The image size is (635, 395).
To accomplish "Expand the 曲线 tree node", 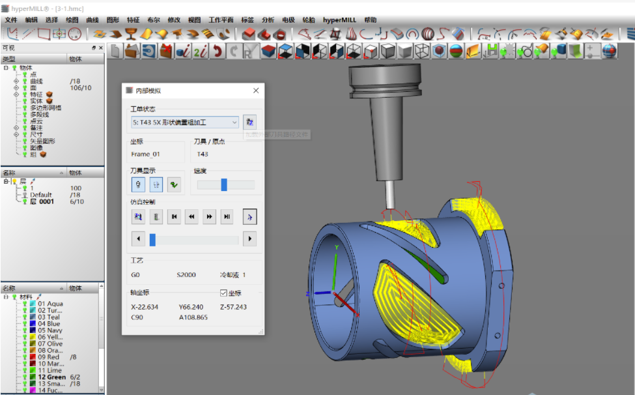I will pyautogui.click(x=16, y=81).
